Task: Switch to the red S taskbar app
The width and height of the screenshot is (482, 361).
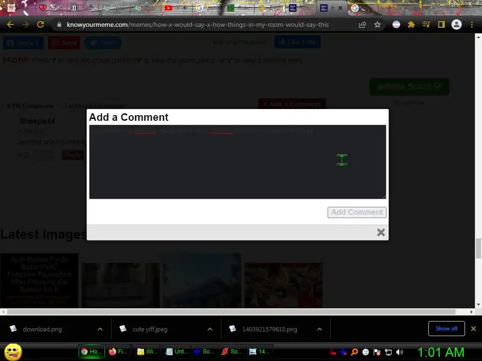Action: [232, 352]
